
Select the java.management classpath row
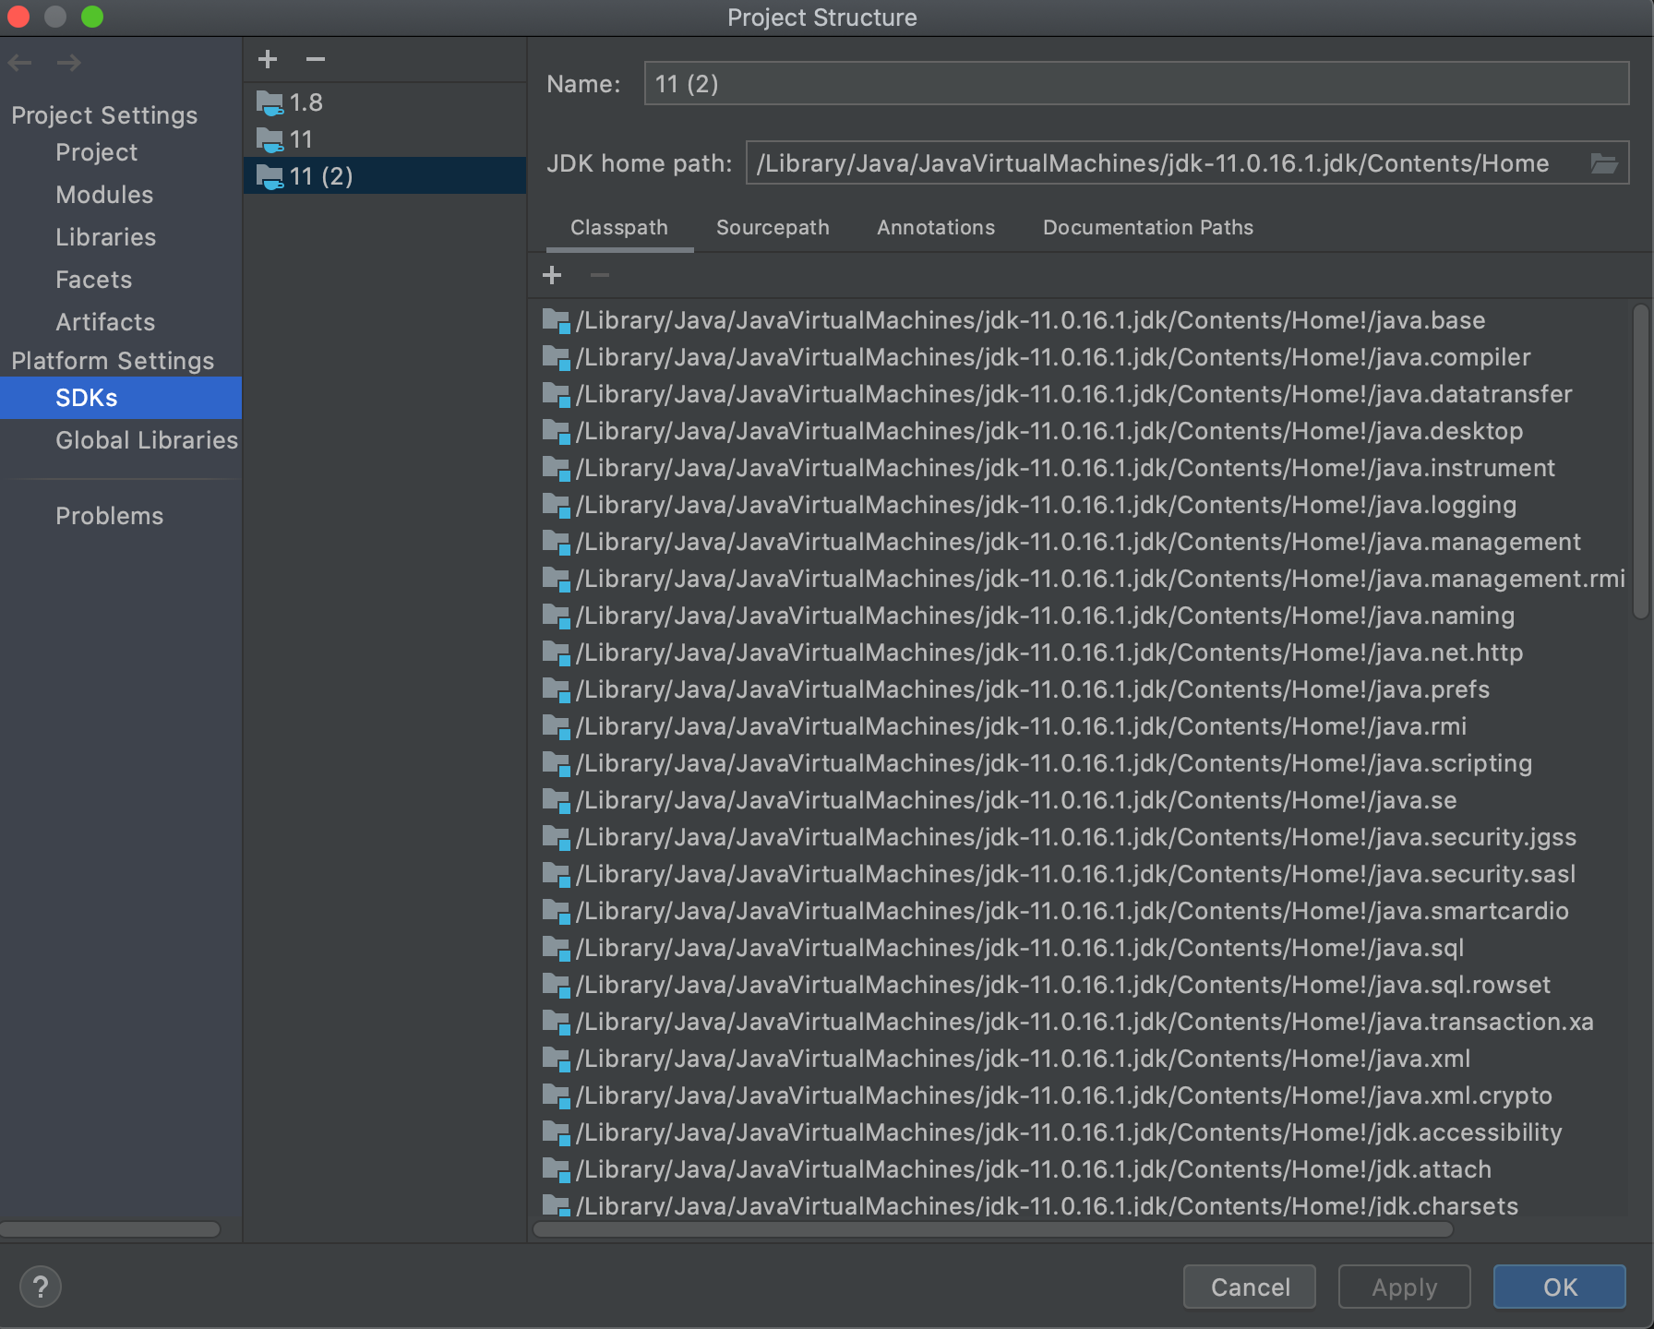coord(1081,543)
